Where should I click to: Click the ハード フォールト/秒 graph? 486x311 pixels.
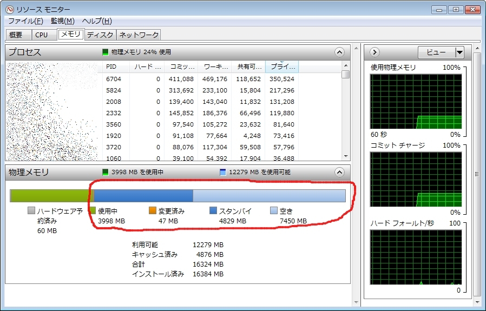click(x=416, y=257)
